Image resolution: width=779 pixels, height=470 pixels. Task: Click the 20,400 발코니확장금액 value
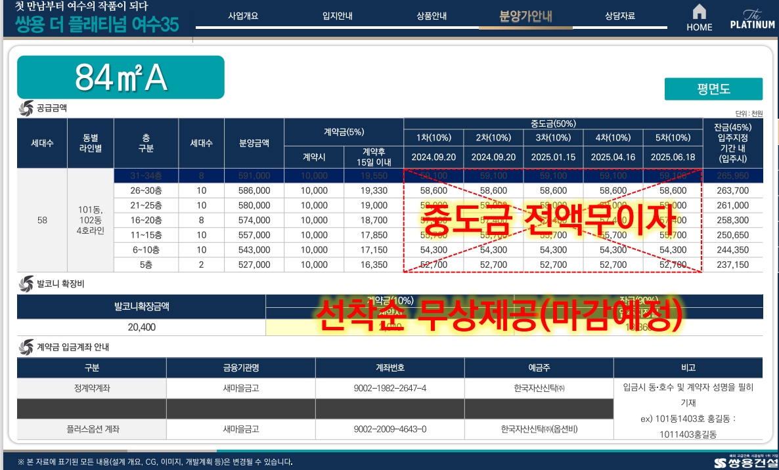click(x=142, y=328)
